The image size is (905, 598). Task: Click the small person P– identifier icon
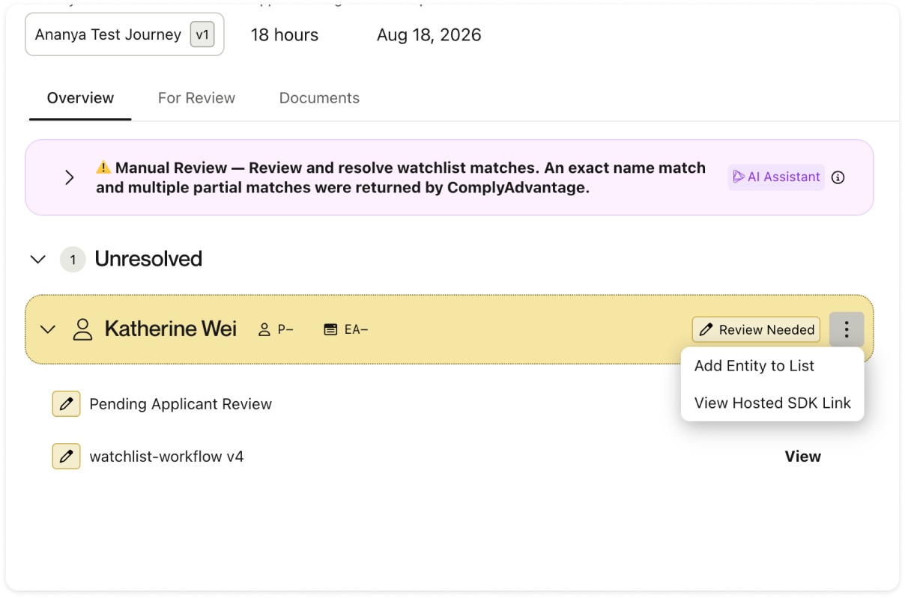264,329
